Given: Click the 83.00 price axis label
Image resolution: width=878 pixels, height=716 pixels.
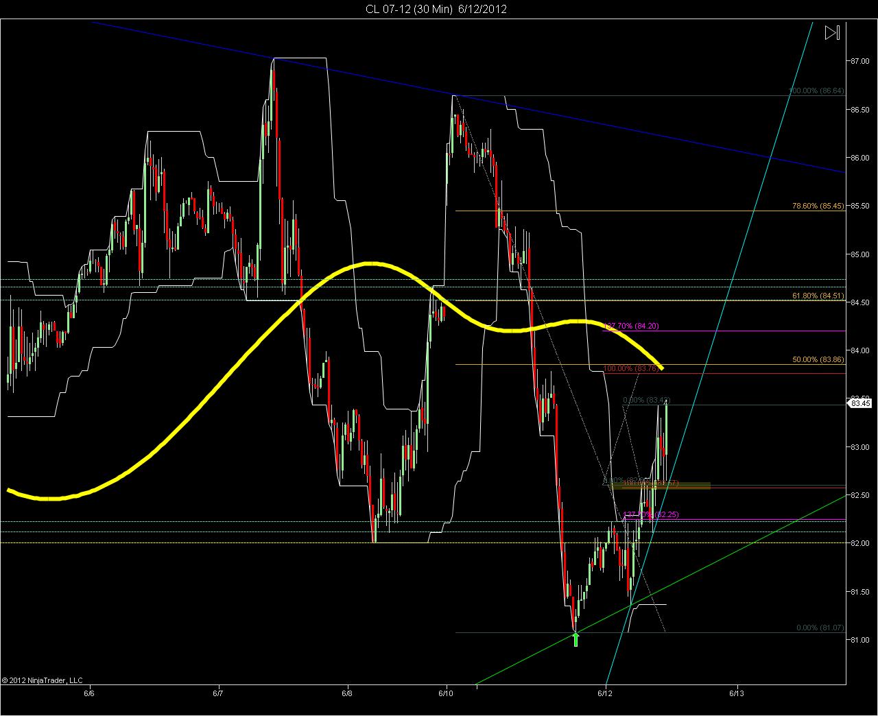Looking at the screenshot, I should pyautogui.click(x=860, y=447).
